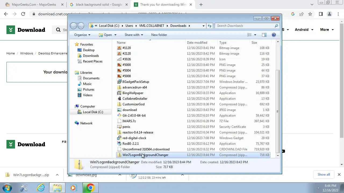Open Home breadcrumb link on webpage
This screenshot has height=193, width=344.
point(10,53)
